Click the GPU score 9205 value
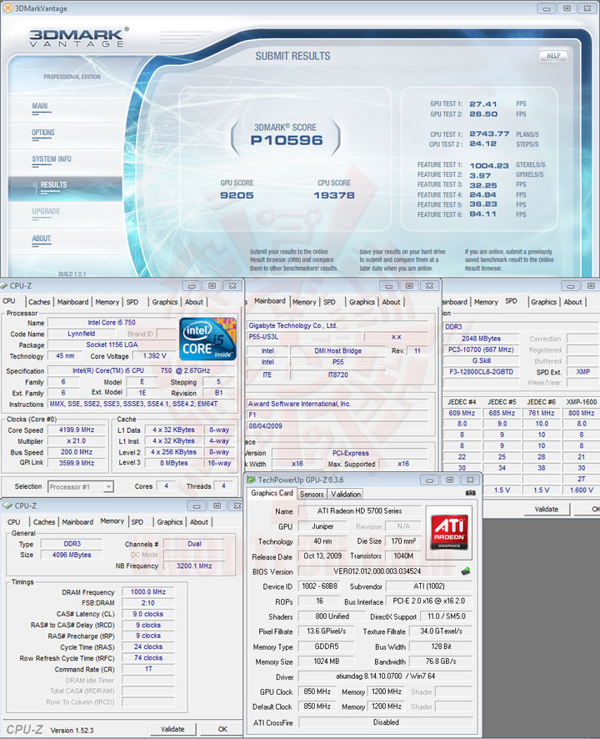Viewport: 600px width, 739px height. click(x=237, y=195)
